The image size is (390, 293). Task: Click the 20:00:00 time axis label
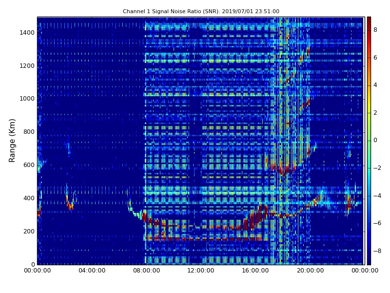[310, 271]
